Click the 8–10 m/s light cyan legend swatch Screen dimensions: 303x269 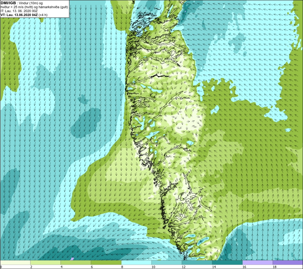136,262
